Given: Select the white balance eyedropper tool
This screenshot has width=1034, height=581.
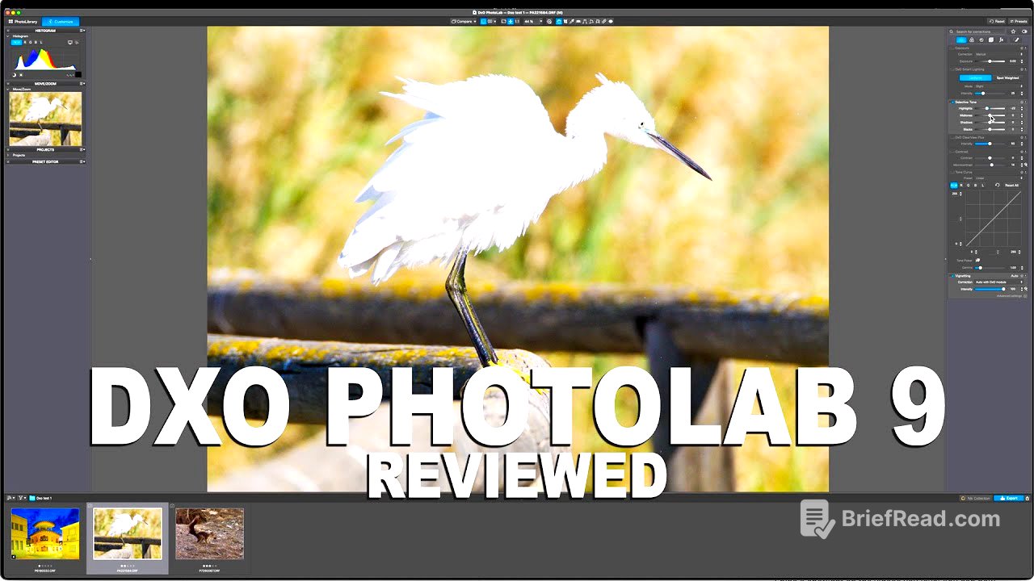Looking at the screenshot, I should pos(572,21).
